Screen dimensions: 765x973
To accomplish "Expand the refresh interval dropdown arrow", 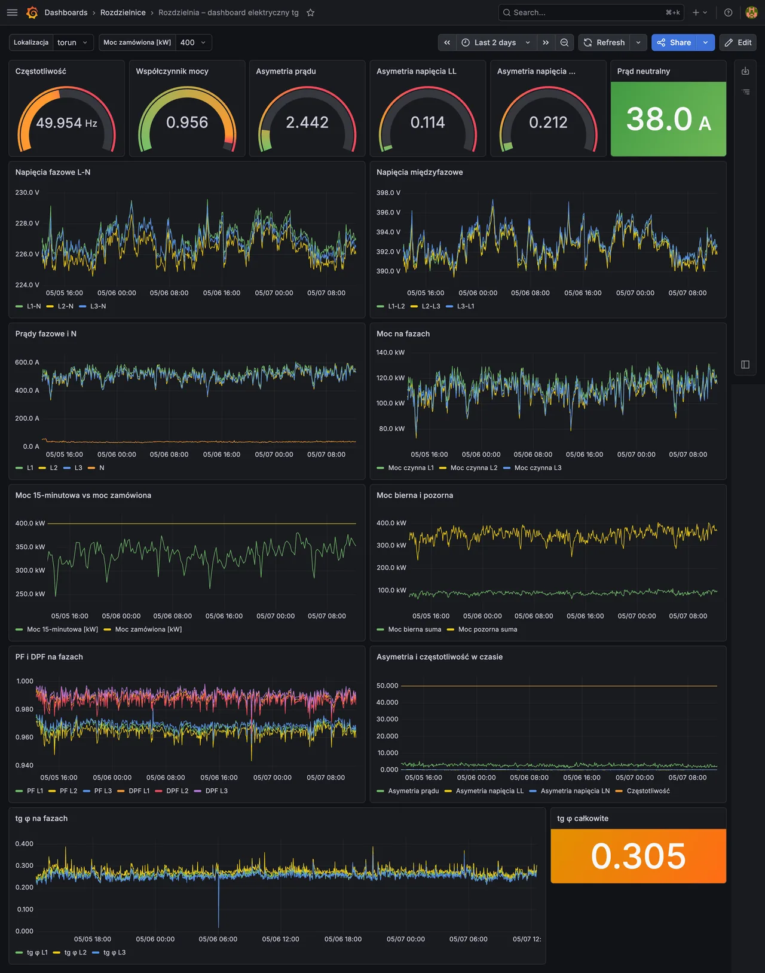I will click(x=638, y=42).
